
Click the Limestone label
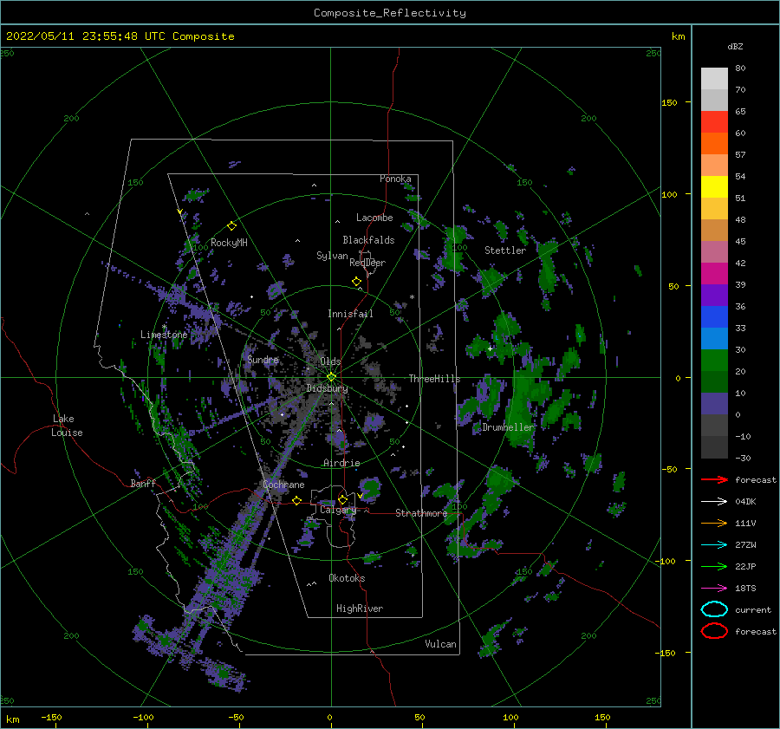tap(164, 335)
